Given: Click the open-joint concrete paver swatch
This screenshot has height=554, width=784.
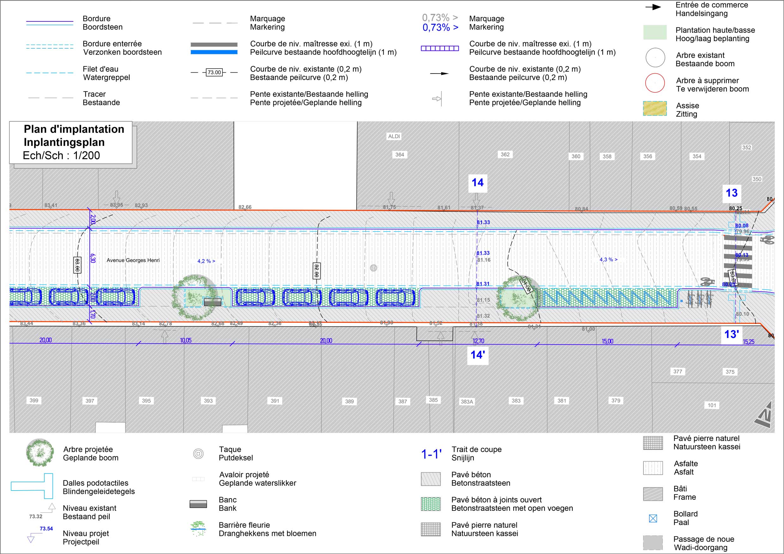Looking at the screenshot, I should click(431, 504).
